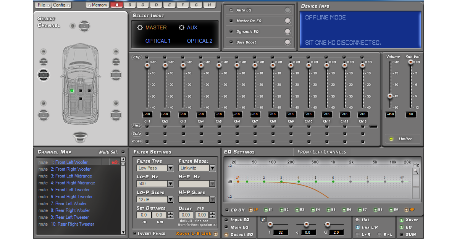Select the green front left seat indicator
The image size is (462, 239).
(71, 90)
